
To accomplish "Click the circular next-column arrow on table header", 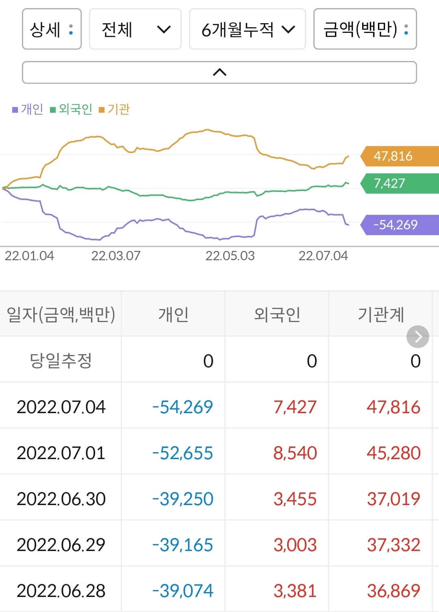I will tap(417, 336).
